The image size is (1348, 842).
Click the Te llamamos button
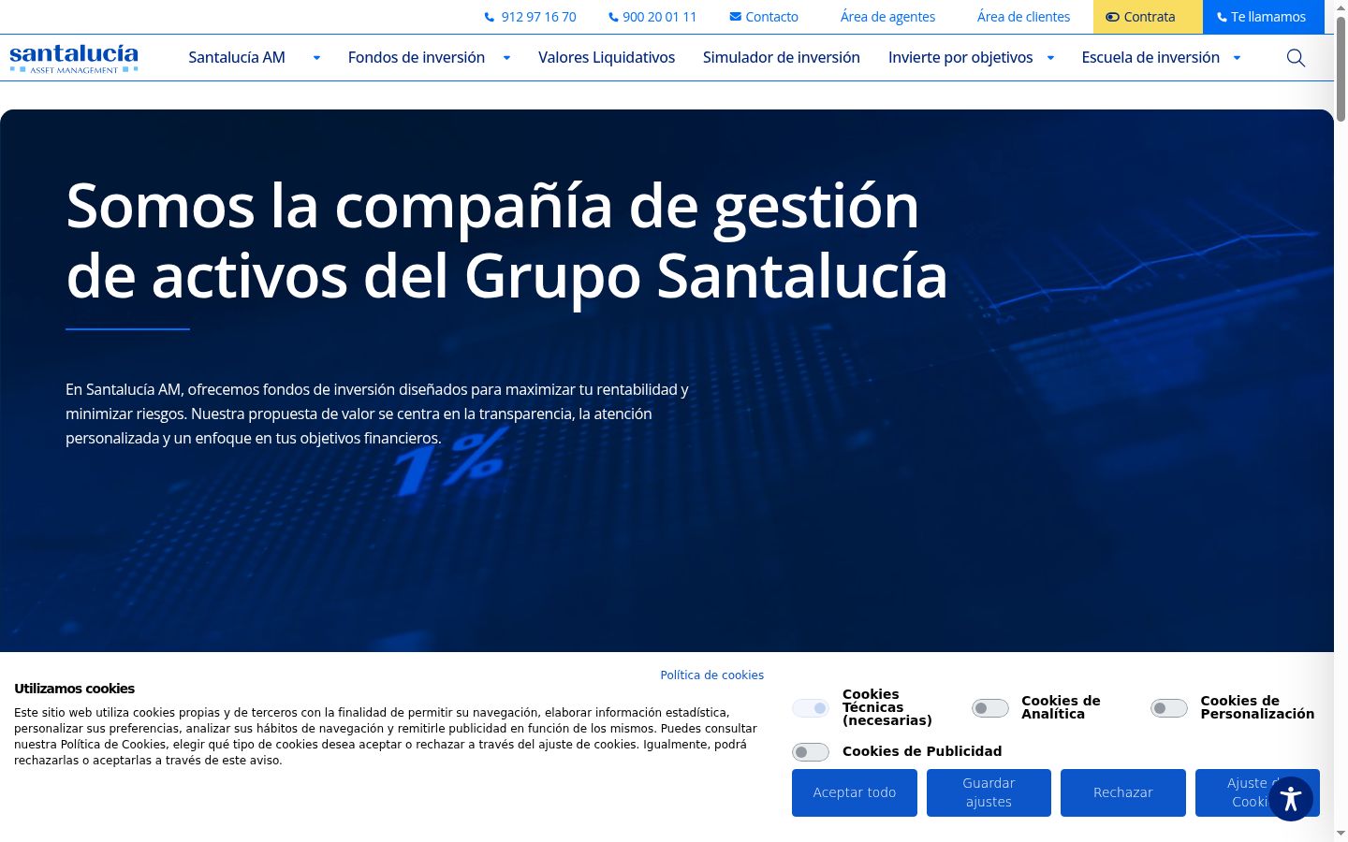pyautogui.click(x=1264, y=17)
